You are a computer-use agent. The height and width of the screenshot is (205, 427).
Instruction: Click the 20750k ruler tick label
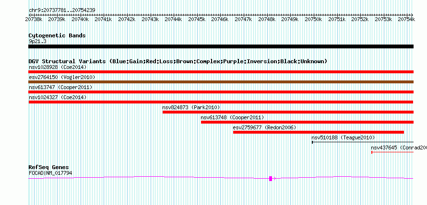314,19
